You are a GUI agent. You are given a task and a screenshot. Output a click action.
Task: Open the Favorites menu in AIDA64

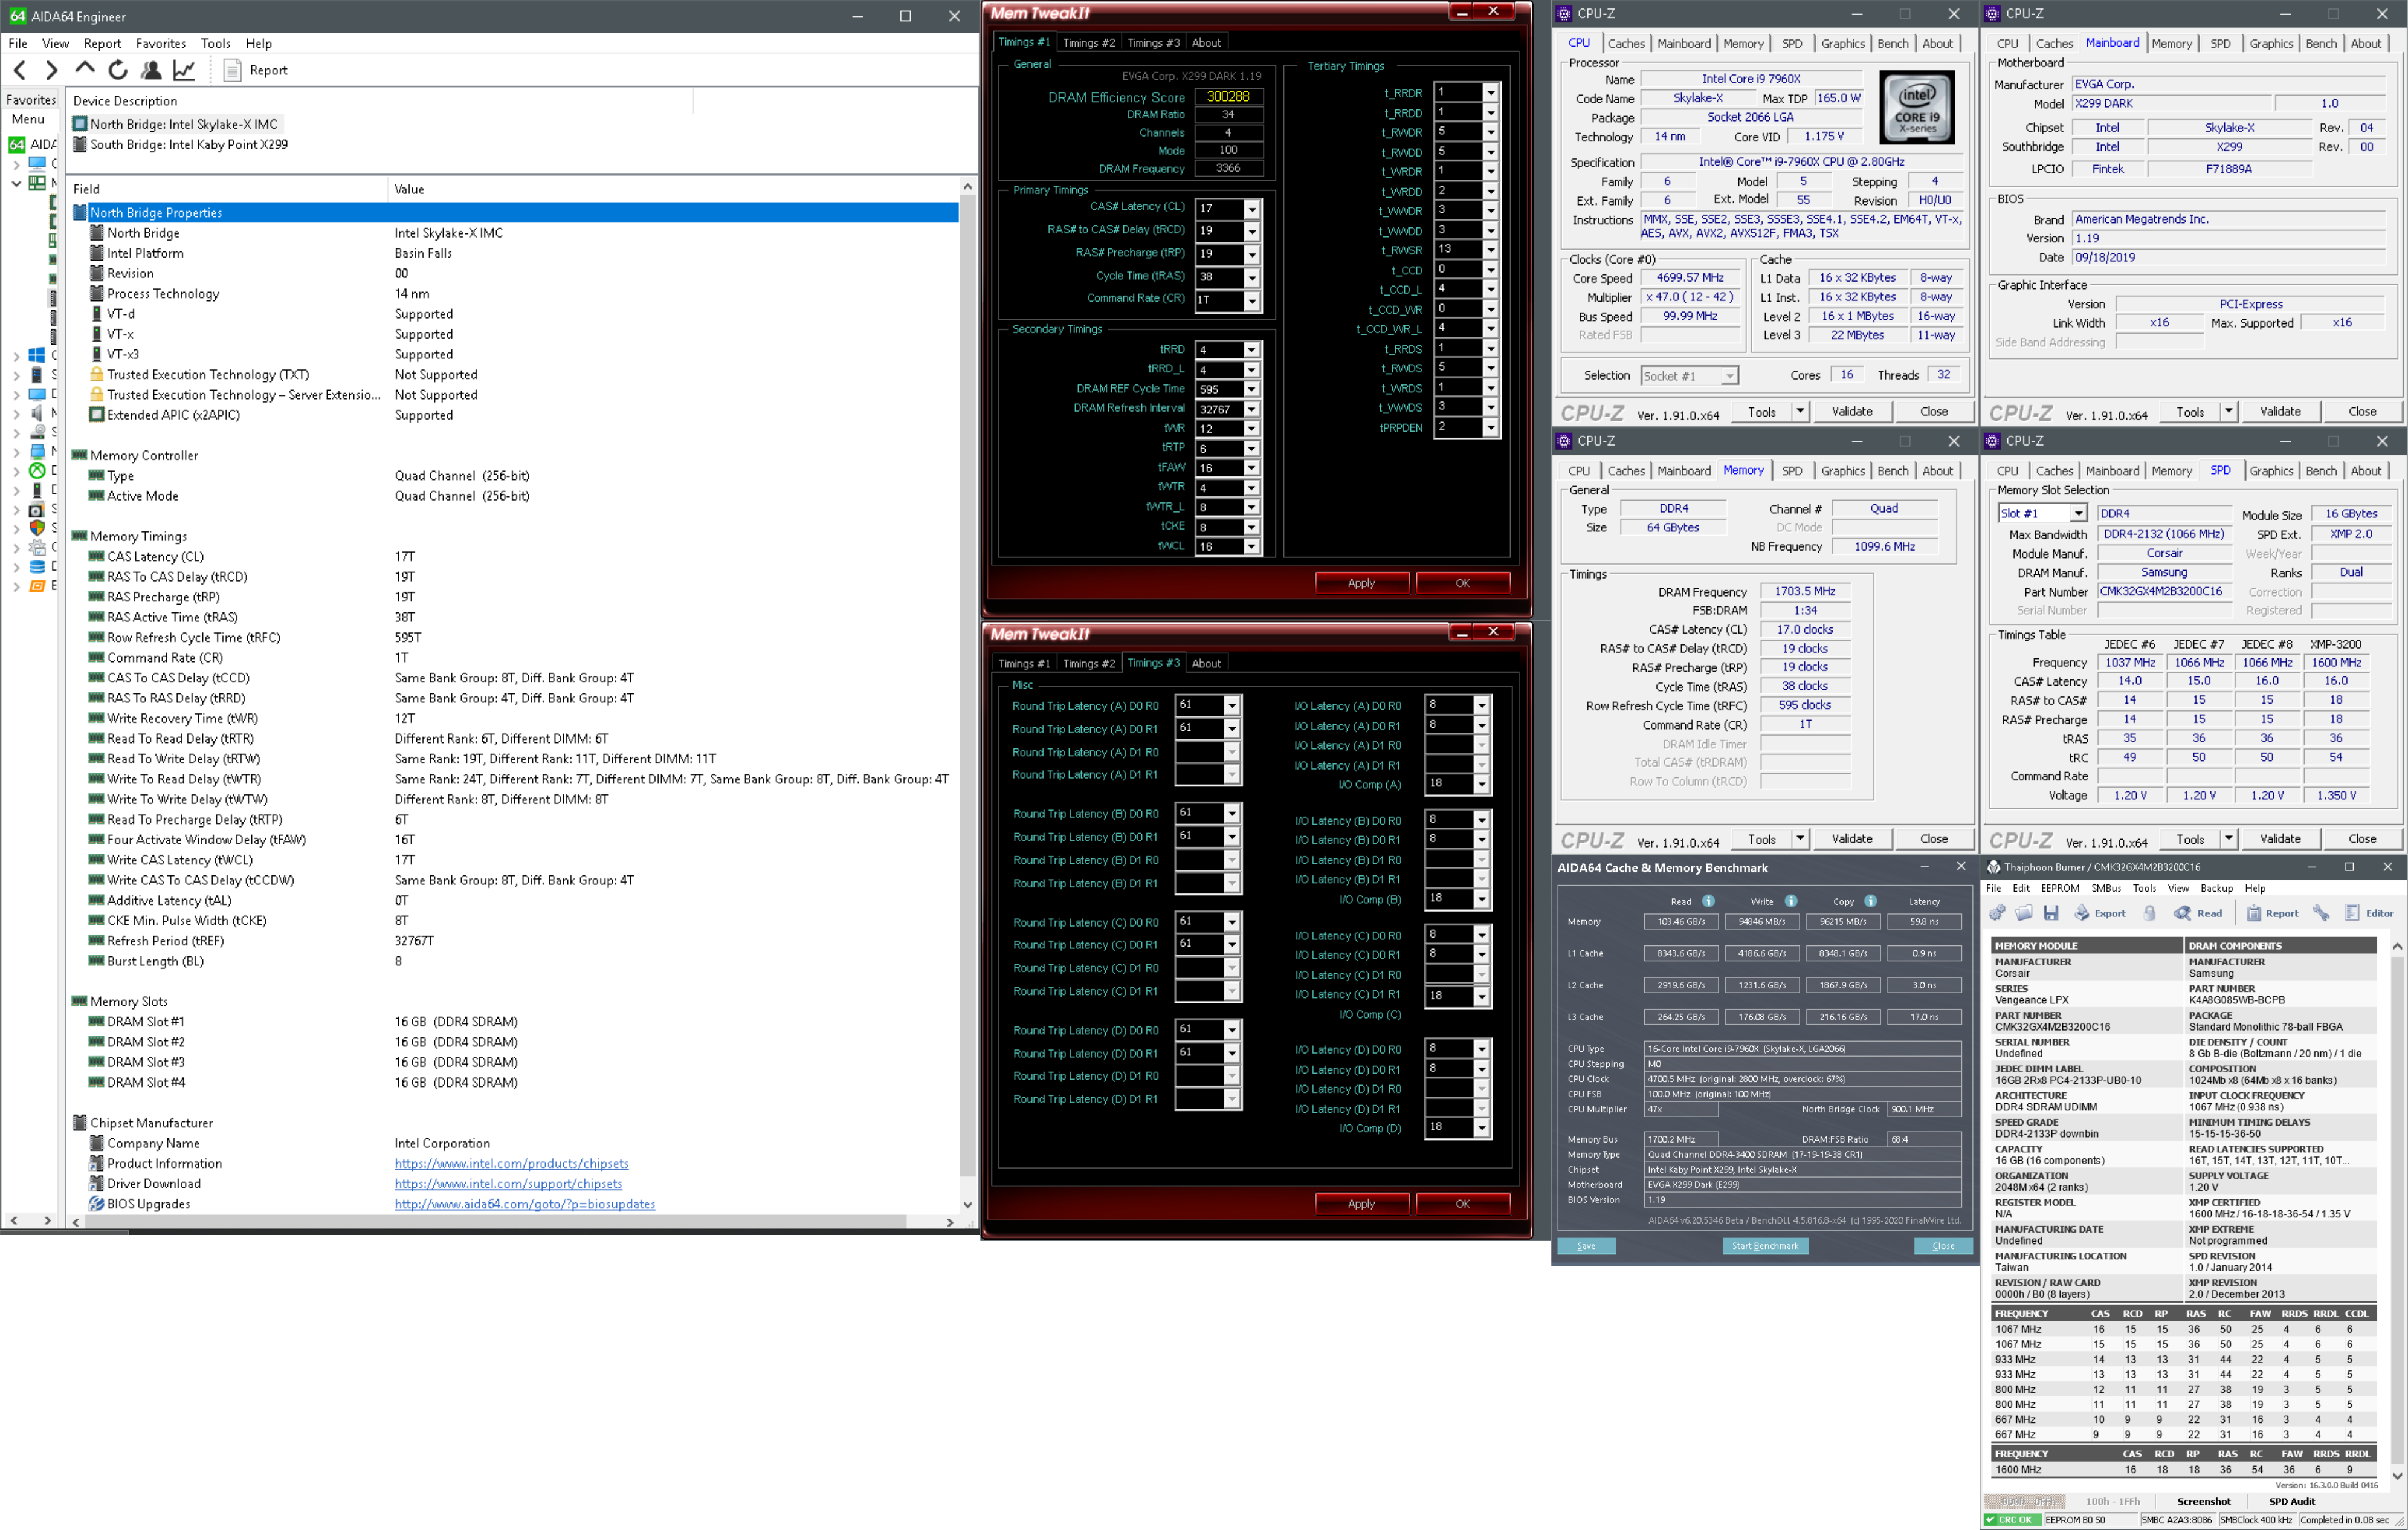point(160,43)
